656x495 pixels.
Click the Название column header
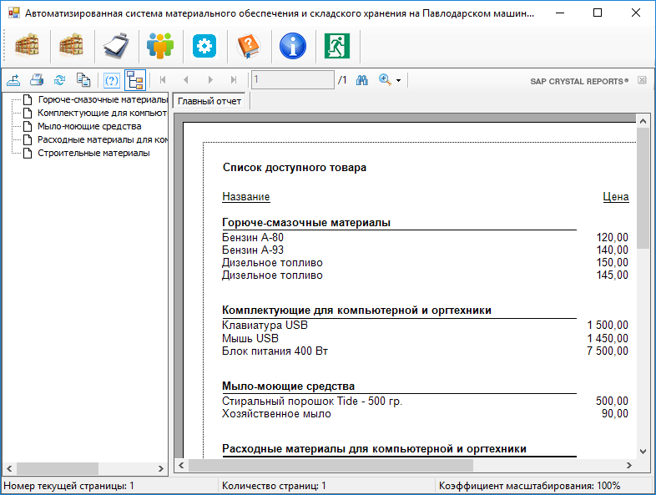point(246,197)
